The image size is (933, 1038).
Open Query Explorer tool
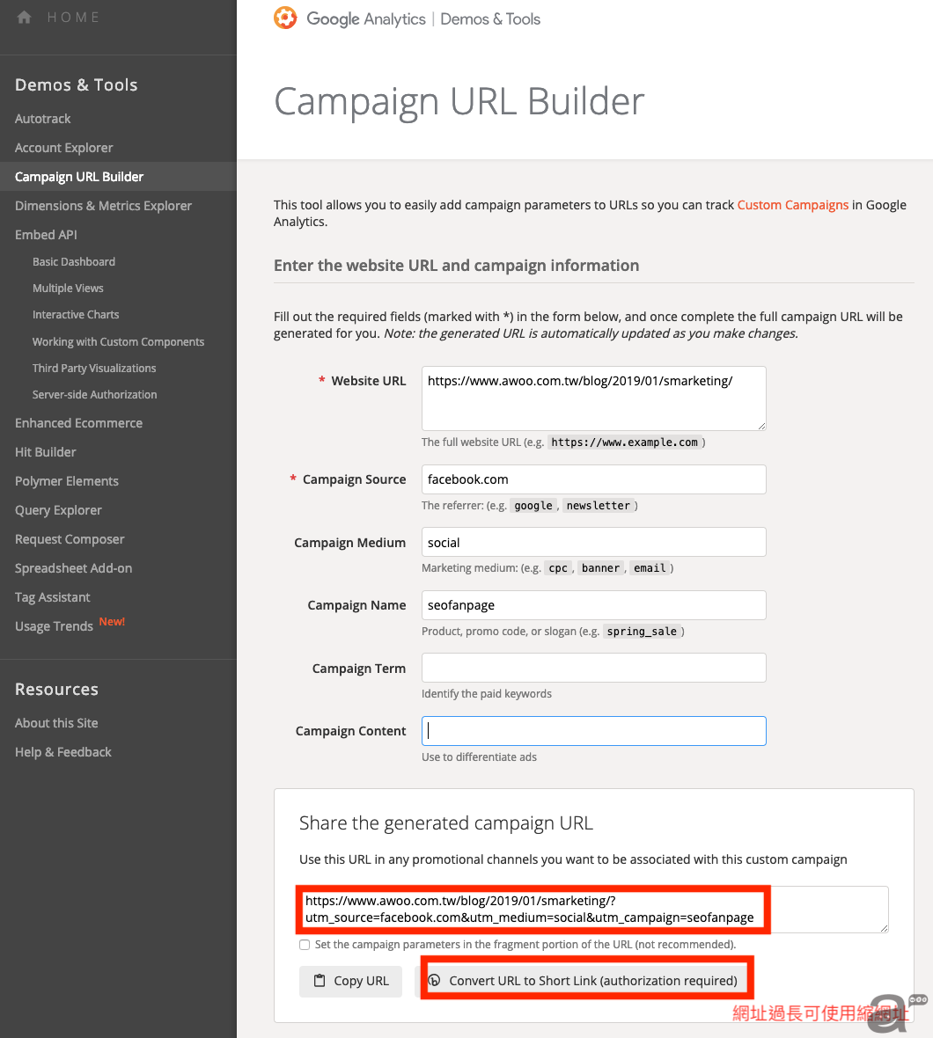pos(58,510)
